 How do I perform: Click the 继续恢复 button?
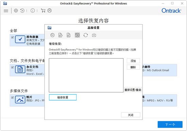[63, 97]
